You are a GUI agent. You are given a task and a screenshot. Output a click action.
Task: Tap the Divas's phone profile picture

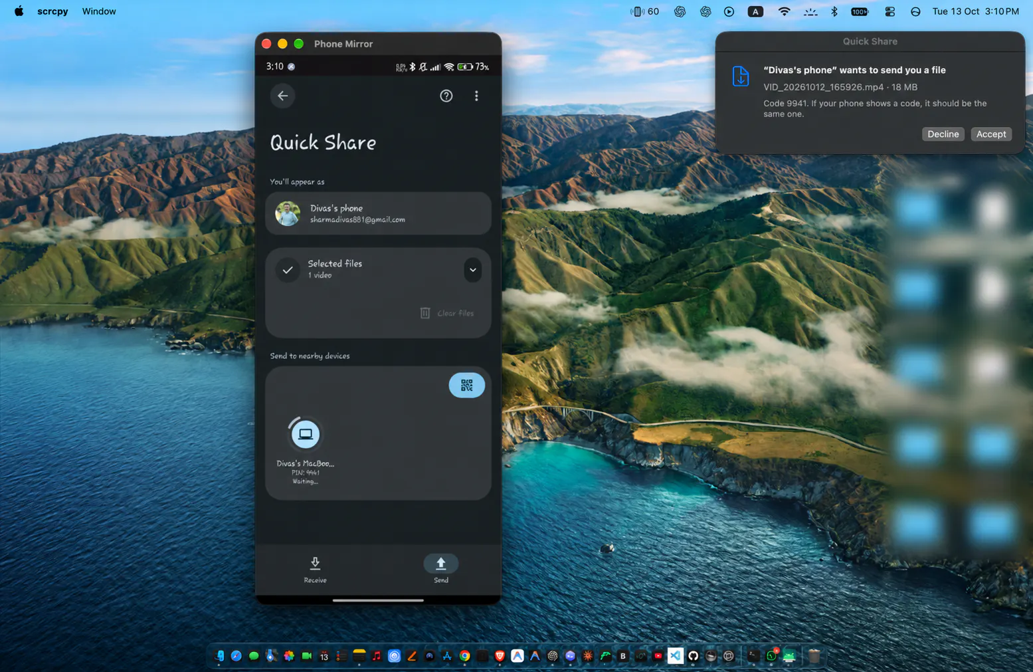point(288,213)
